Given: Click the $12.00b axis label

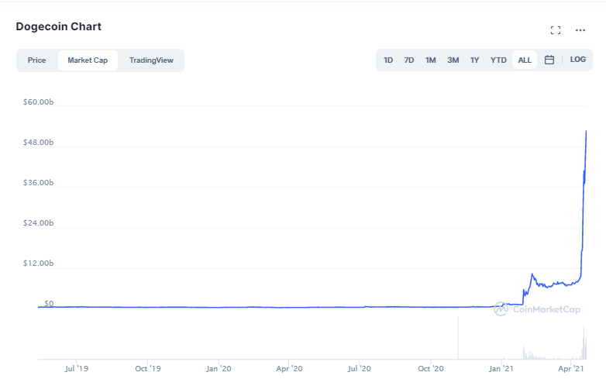Looking at the screenshot, I should 38,263.
